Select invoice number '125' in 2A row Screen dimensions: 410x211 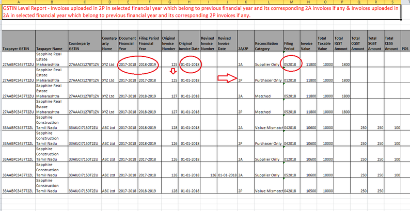pos(169,59)
